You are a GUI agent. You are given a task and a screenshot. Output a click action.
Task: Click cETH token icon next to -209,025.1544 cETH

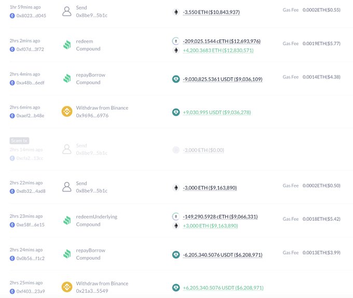pyautogui.click(x=176, y=41)
